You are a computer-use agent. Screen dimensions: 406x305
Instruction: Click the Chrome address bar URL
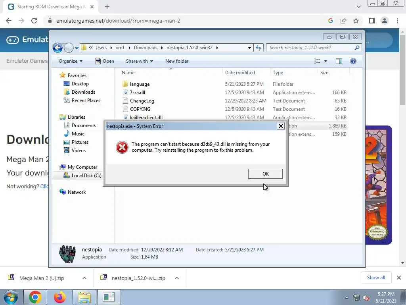118,21
